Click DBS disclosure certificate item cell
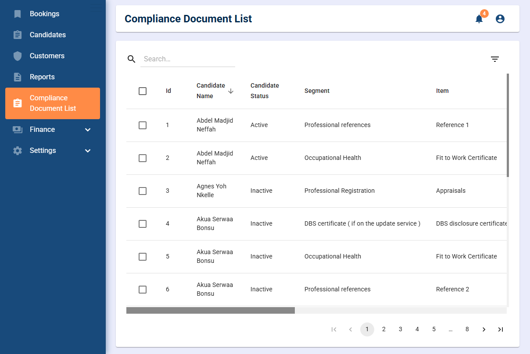 click(x=471, y=224)
